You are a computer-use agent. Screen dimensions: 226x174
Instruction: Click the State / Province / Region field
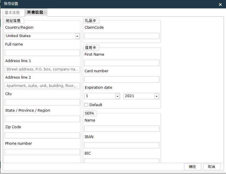pos(42,119)
